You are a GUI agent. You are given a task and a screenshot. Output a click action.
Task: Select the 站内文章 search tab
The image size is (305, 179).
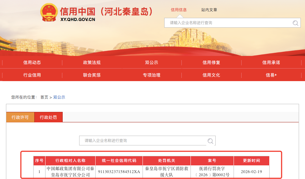[209, 10]
